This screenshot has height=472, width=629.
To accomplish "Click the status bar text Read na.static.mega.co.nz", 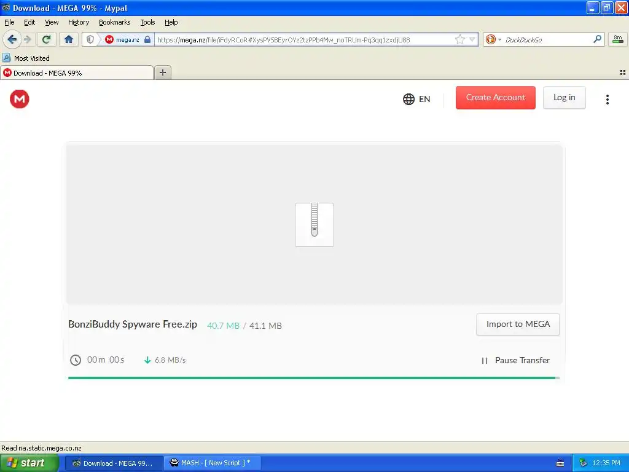I will tap(41, 448).
